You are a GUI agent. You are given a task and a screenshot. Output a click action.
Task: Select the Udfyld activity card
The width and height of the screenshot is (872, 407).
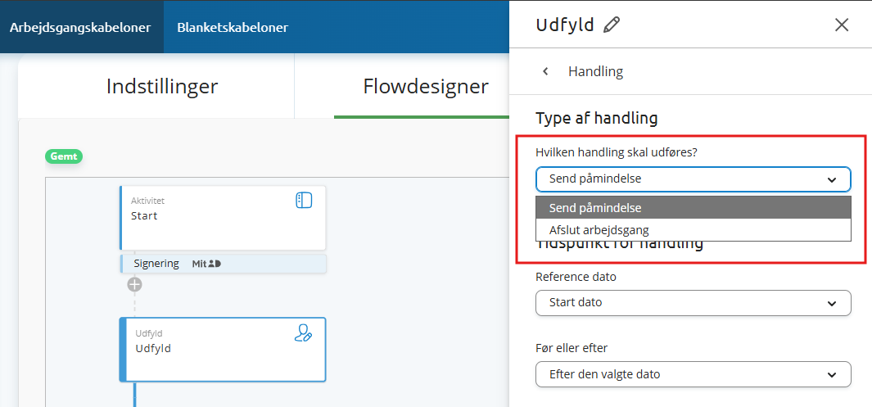pyautogui.click(x=223, y=350)
